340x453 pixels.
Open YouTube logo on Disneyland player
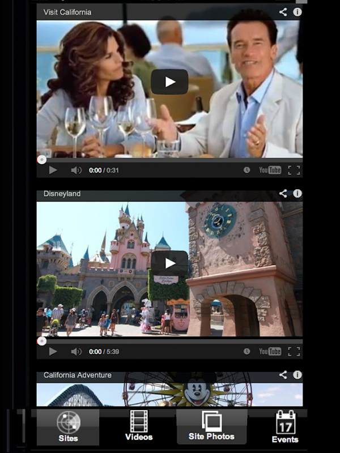coord(270,352)
